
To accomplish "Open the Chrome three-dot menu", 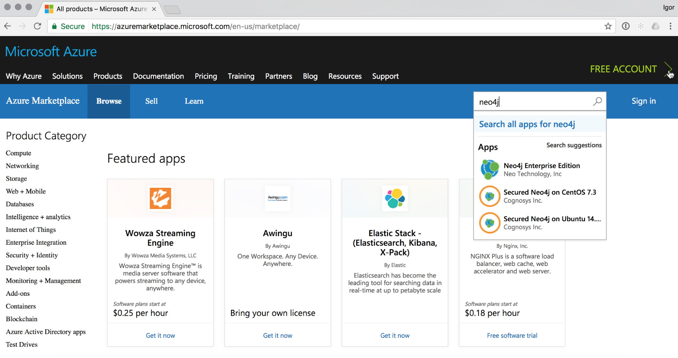I will pos(670,26).
